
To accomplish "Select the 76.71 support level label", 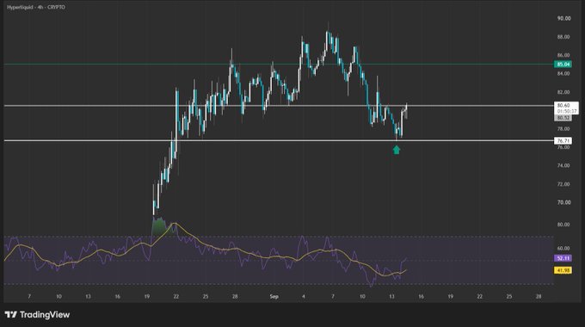I will click(x=563, y=141).
